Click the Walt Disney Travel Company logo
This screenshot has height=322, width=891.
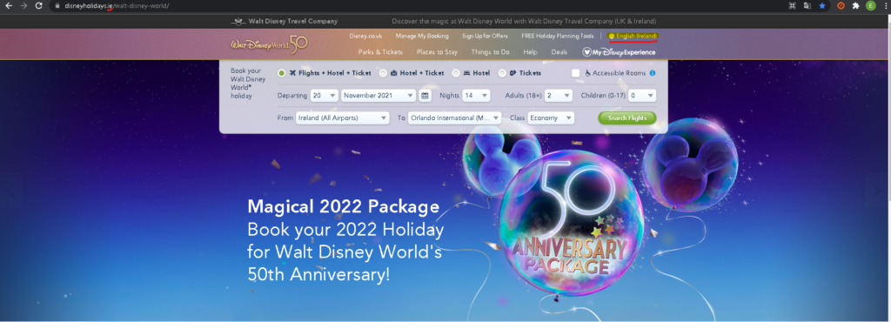point(285,22)
